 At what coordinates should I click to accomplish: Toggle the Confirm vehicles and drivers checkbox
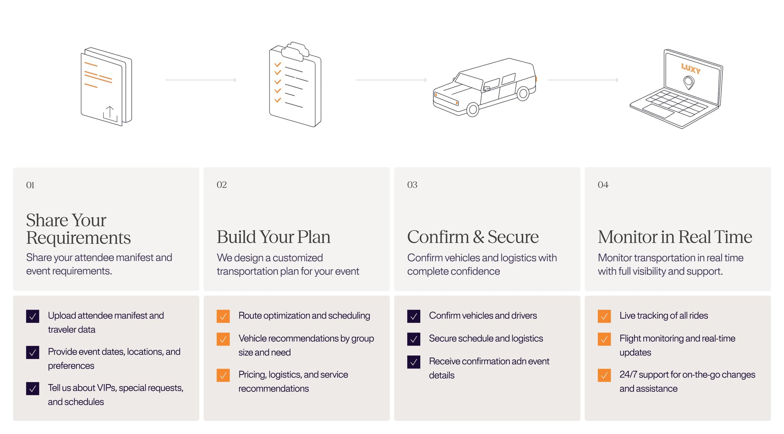413,316
